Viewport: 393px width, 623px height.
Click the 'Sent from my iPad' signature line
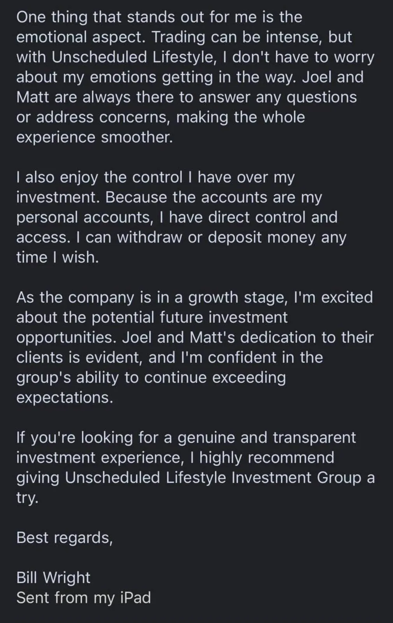[83, 598]
